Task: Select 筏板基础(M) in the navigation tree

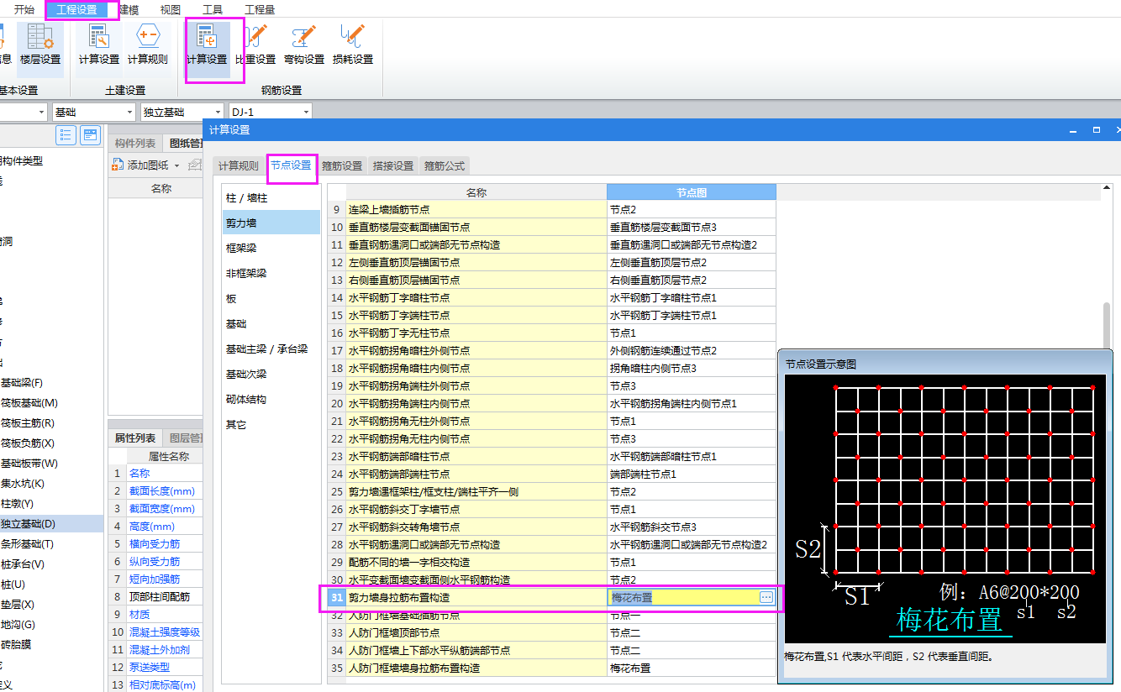Action: (29, 403)
